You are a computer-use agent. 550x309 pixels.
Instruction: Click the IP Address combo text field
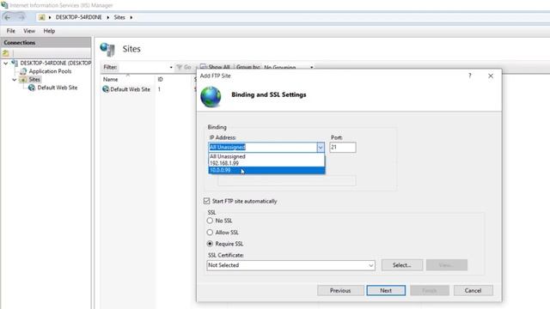tap(263, 147)
